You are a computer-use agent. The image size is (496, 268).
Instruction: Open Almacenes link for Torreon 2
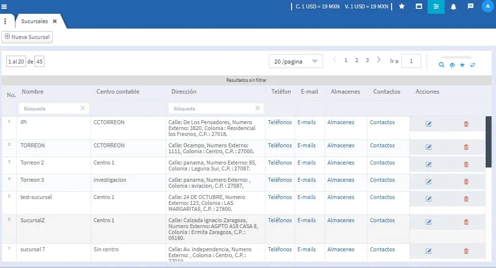(x=340, y=163)
